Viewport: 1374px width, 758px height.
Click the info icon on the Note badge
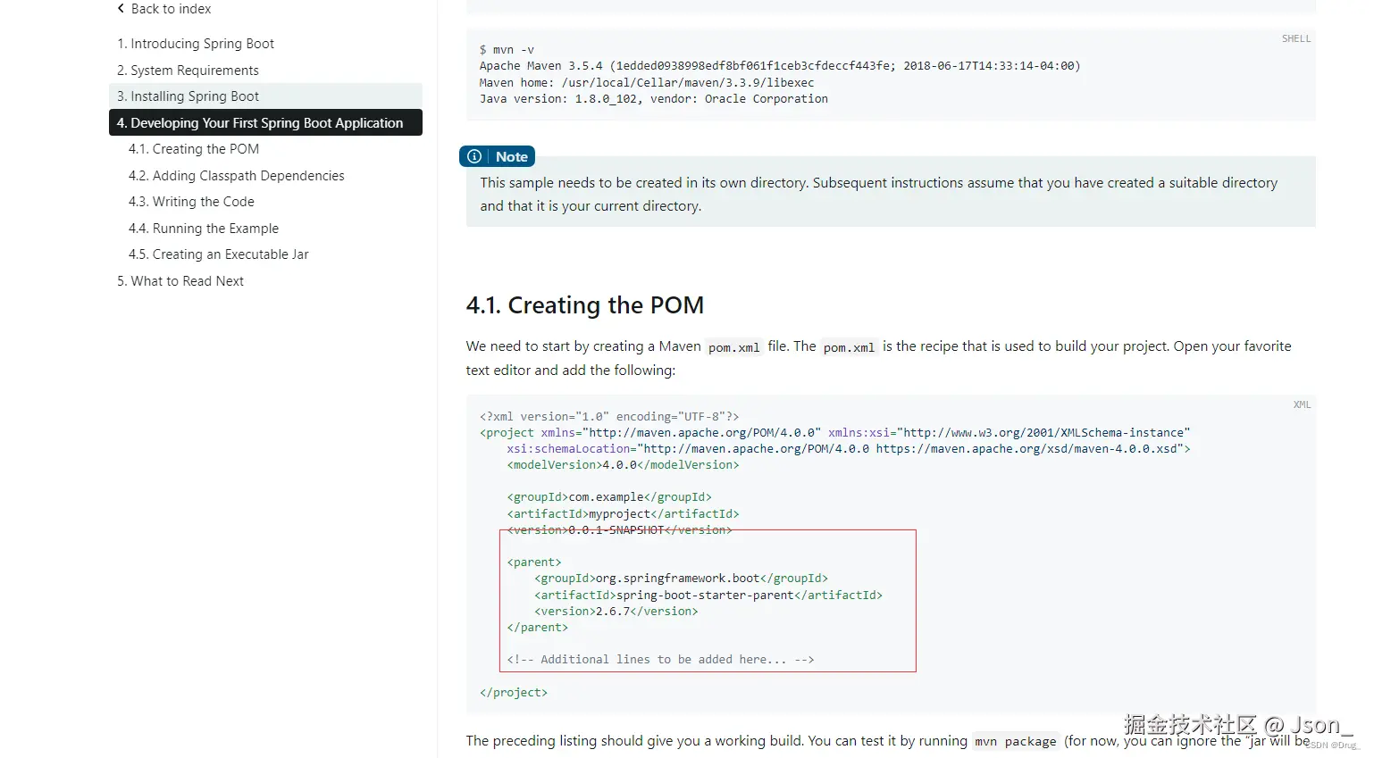coord(474,156)
